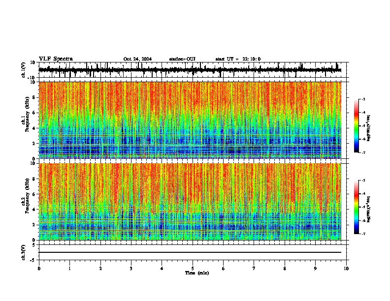The width and height of the screenshot is (390, 301).
Task: Click the ch.3(V) flat line panel
Action: point(193,252)
